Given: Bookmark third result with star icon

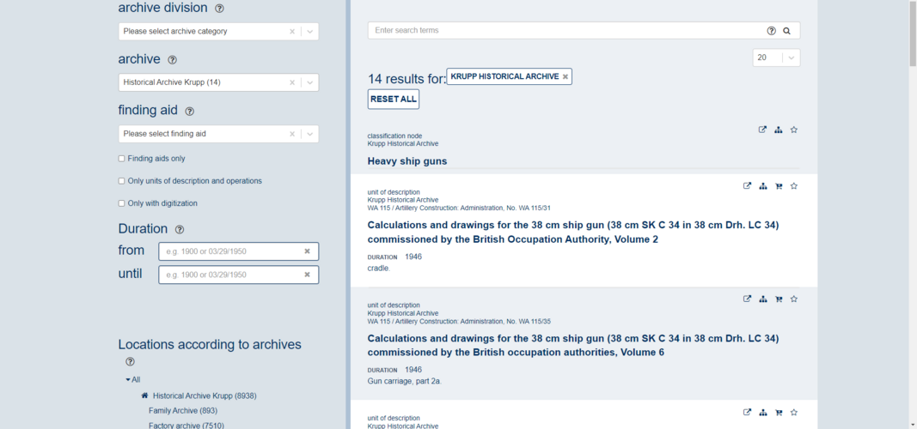Looking at the screenshot, I should point(793,412).
